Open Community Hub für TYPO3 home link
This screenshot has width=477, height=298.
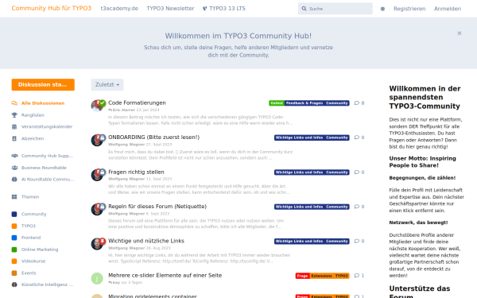tap(52, 8)
